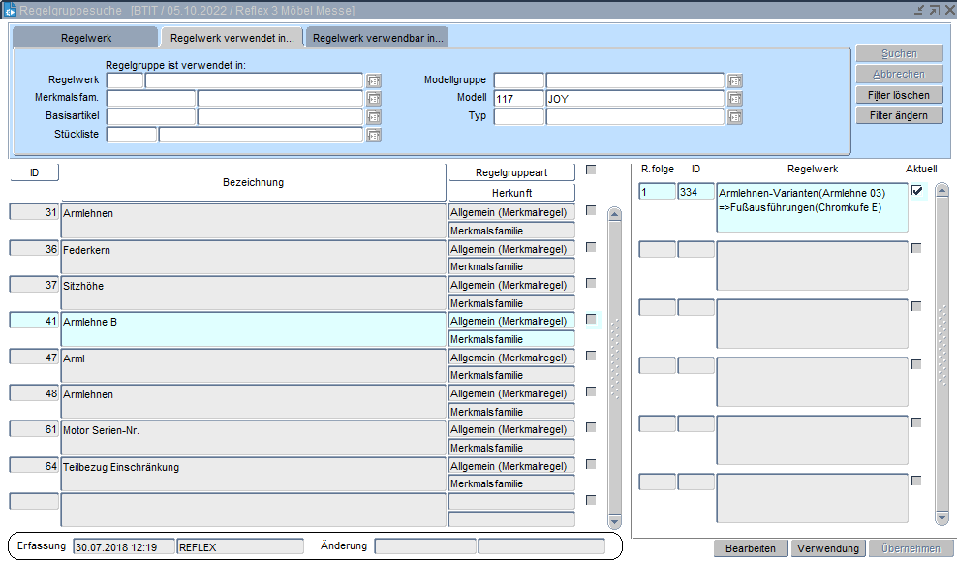Open lookup icon next to Stückliste field
The height and width of the screenshot is (561, 957).
coord(374,135)
